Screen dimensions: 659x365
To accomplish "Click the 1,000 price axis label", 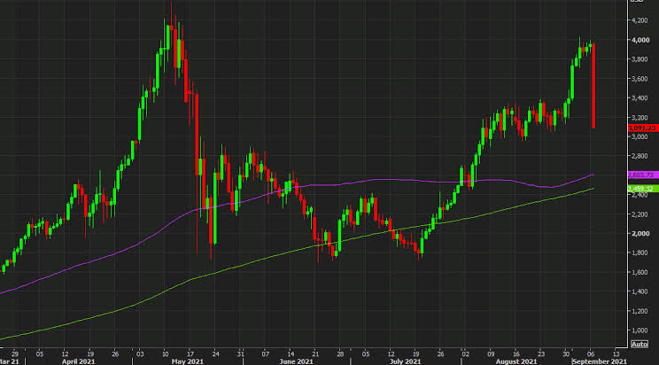I will (x=640, y=330).
